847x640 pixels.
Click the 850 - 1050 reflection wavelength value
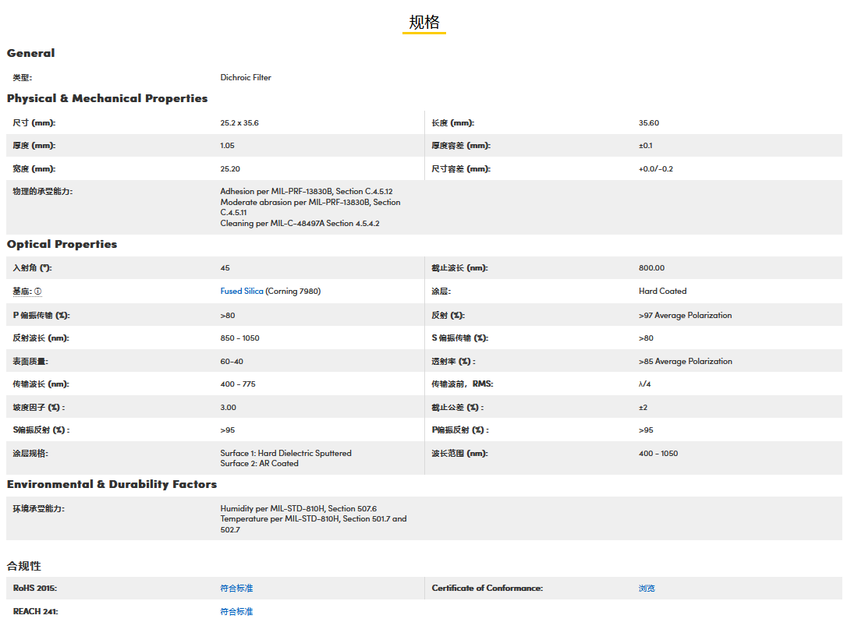[x=240, y=338]
